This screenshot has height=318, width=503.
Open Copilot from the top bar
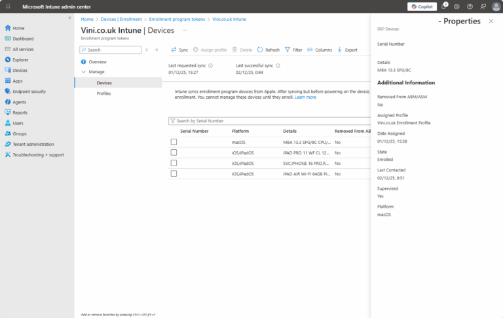coord(422,7)
